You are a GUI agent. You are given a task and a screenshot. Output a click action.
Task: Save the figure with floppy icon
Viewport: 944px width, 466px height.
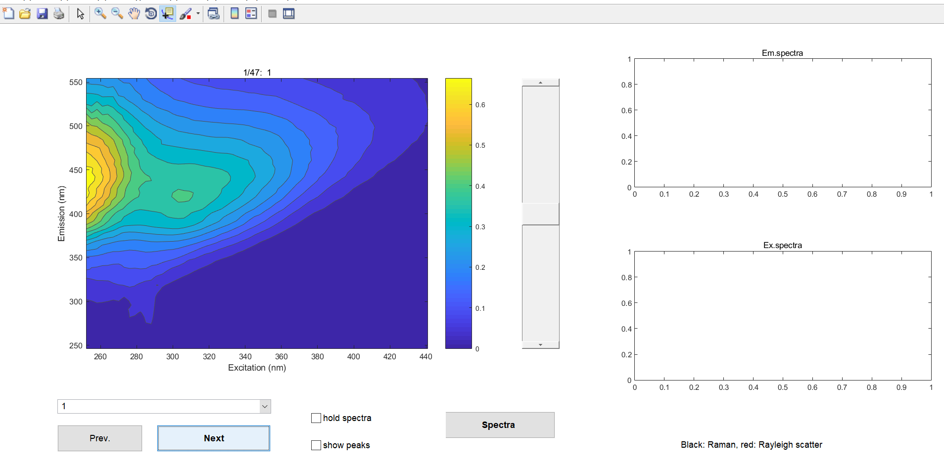pyautogui.click(x=43, y=14)
